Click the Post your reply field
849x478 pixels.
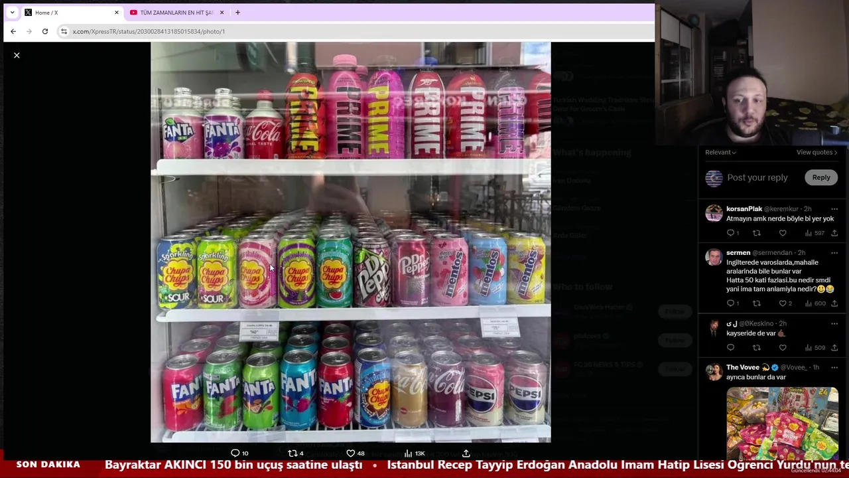pyautogui.click(x=757, y=177)
